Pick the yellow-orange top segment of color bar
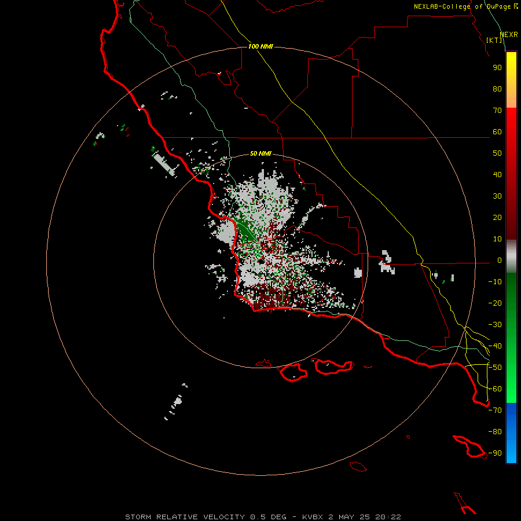 511,80
